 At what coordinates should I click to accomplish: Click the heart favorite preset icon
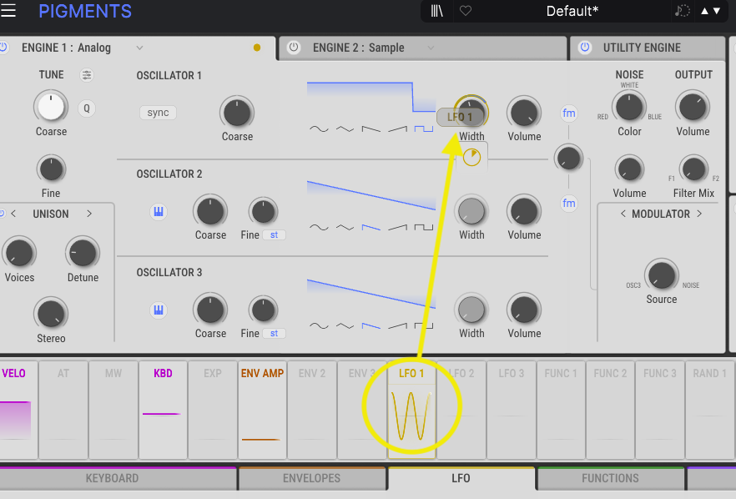click(466, 11)
